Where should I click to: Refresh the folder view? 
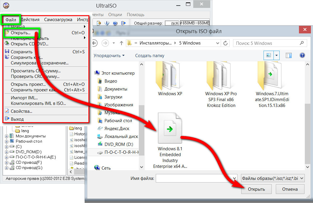click(225, 43)
